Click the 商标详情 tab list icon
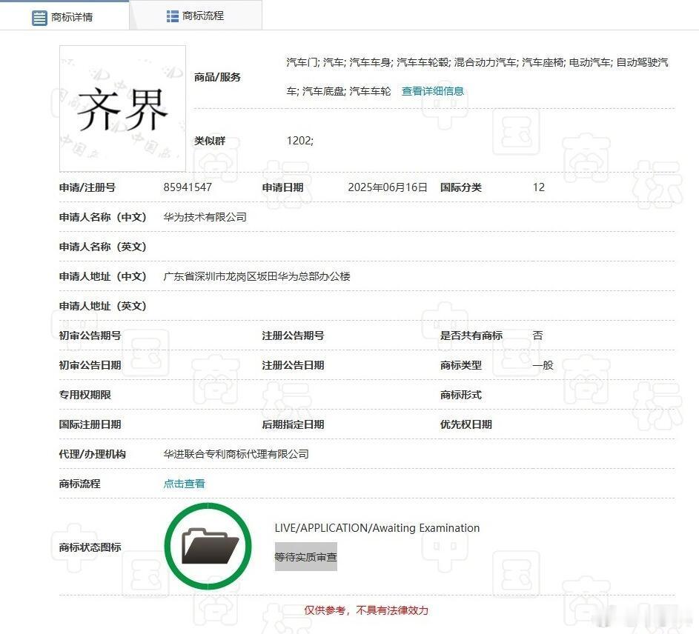 click(39, 18)
